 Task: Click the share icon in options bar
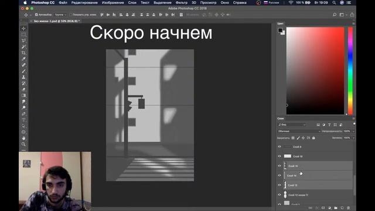(x=352, y=15)
